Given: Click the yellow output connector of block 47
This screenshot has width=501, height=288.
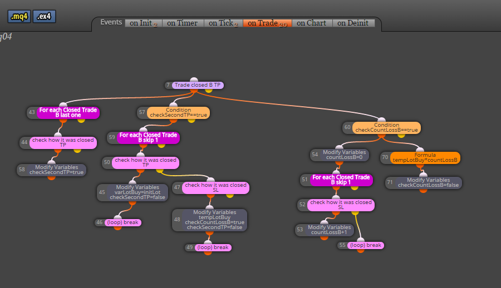Looking at the screenshot, I should tap(230, 195).
